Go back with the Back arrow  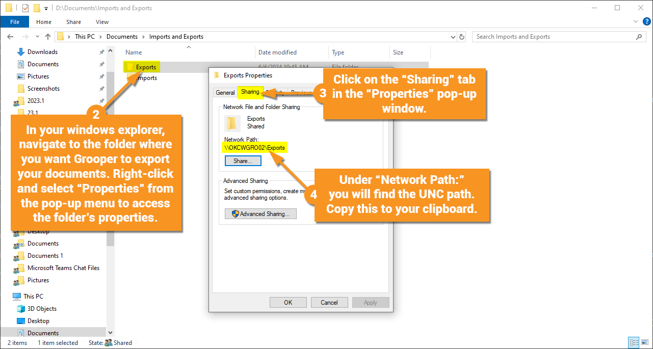[10, 37]
